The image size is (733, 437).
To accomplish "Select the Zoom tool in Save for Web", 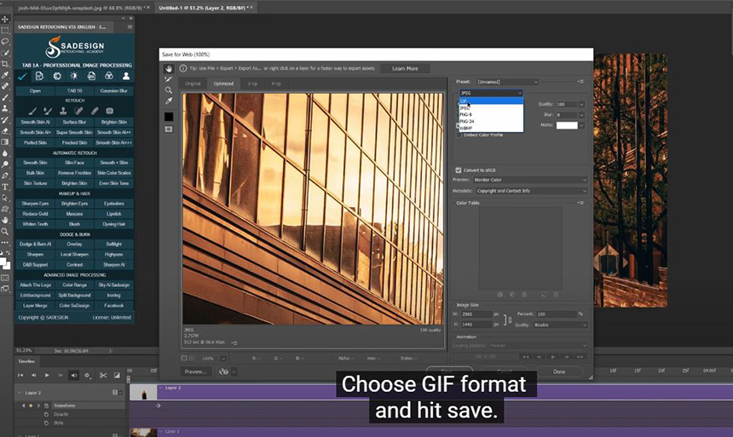I will point(169,90).
